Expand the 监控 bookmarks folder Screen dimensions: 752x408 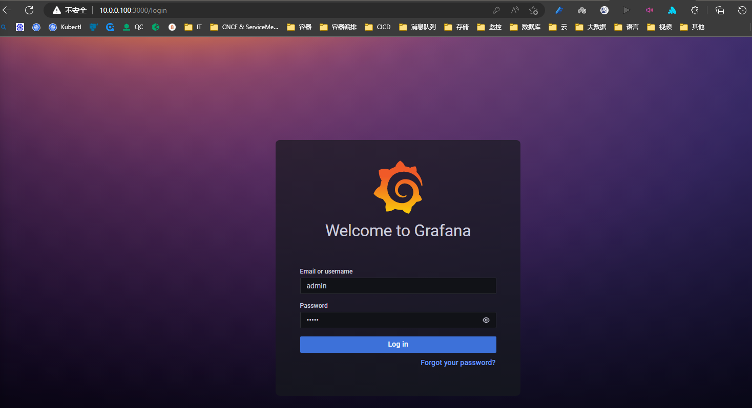tap(489, 27)
